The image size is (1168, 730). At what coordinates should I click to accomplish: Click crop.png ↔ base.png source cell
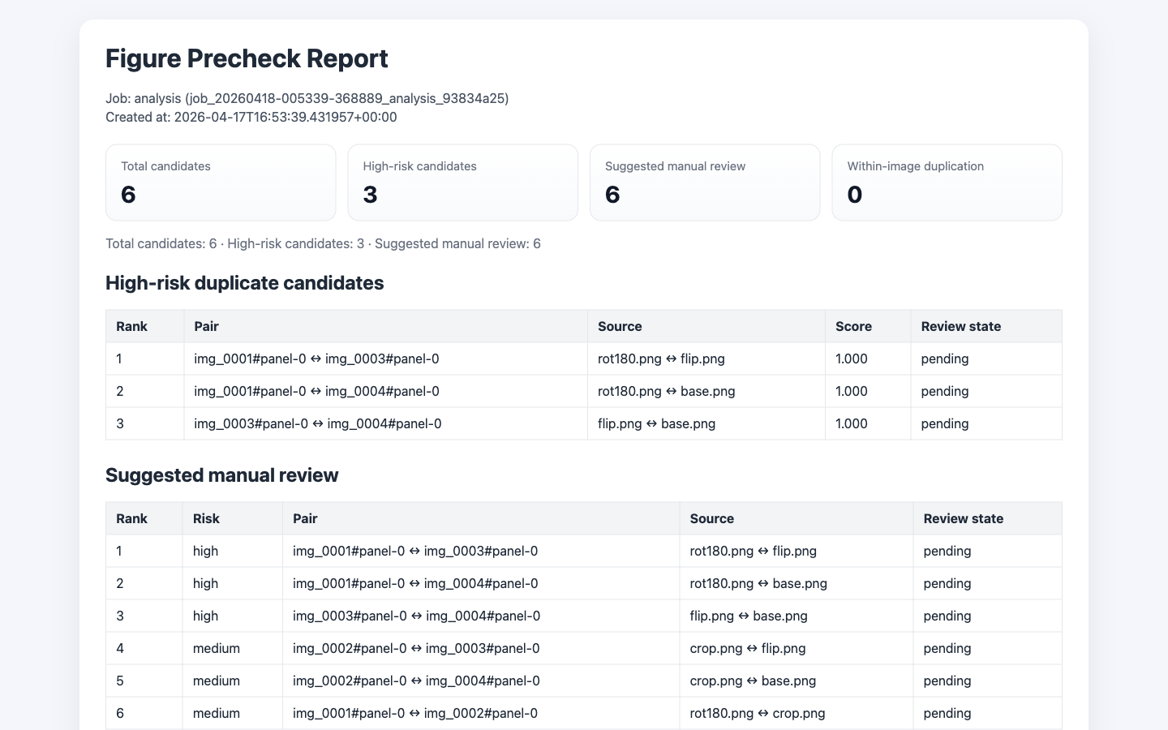click(753, 681)
